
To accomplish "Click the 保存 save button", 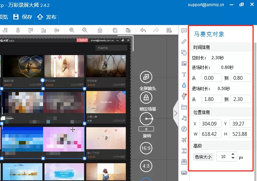I will (23, 17).
